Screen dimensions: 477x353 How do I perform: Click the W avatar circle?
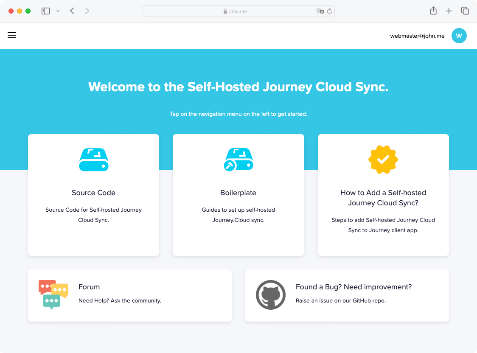459,36
